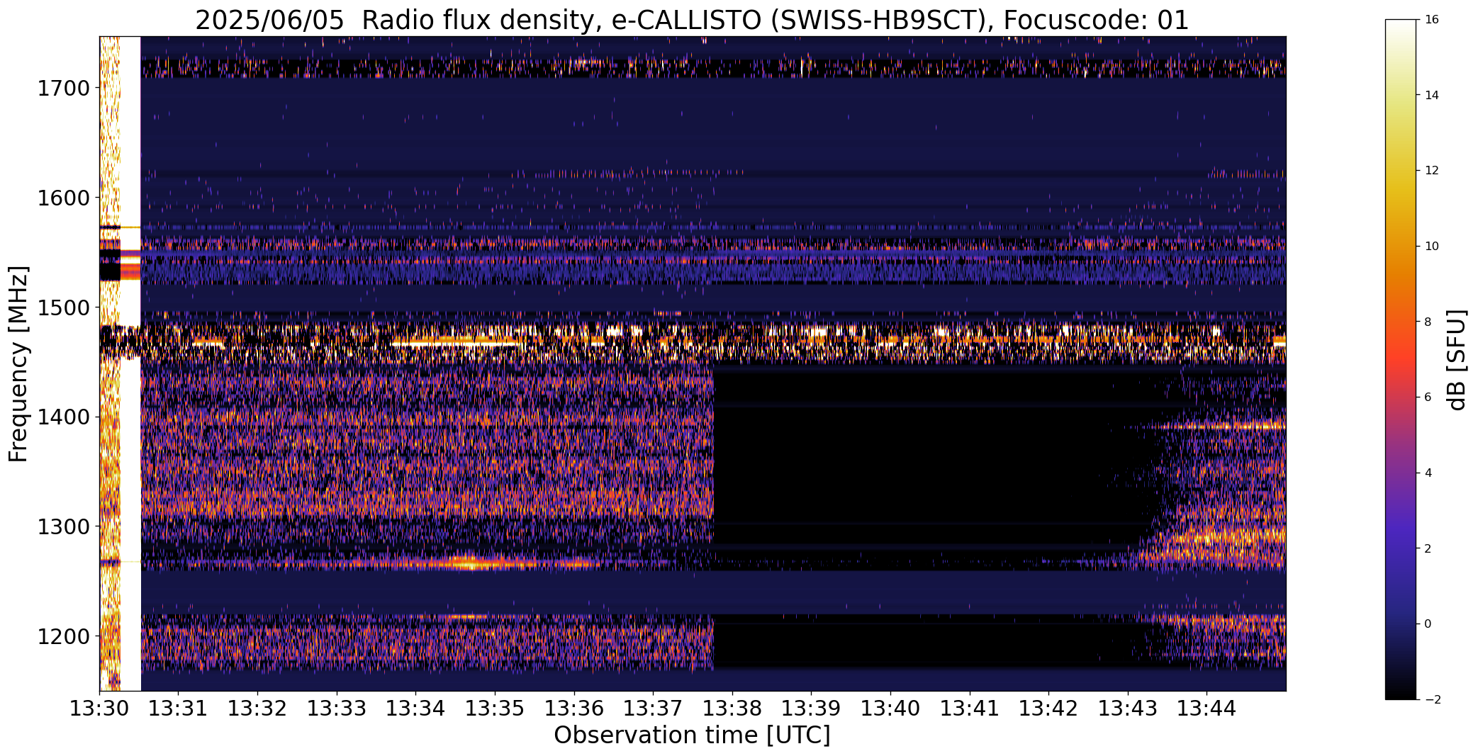Screen dimensions: 1478x756
Task: Click the colorbar tick label 8
Action: coord(1428,322)
